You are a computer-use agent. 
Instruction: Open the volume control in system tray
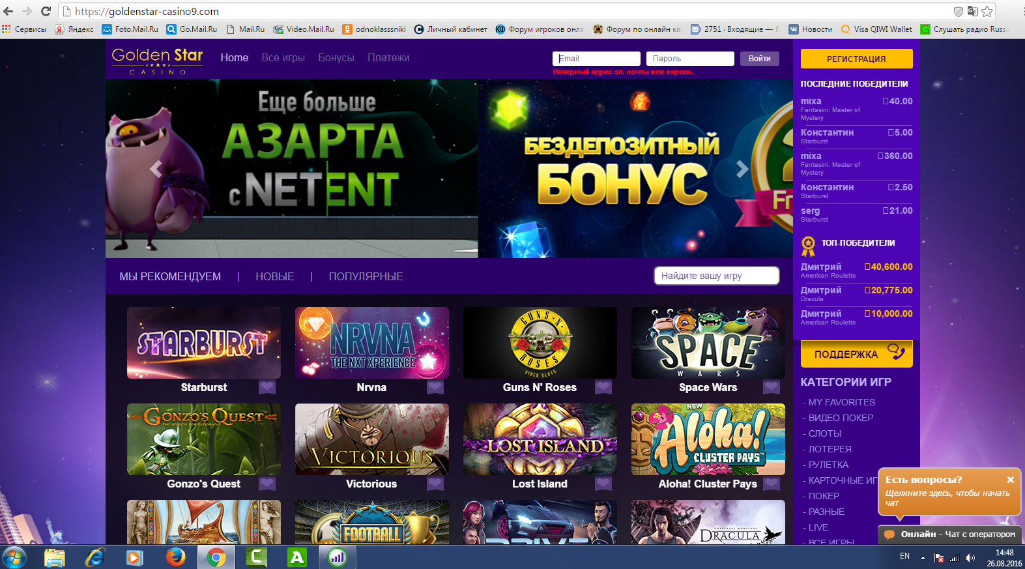(x=970, y=558)
